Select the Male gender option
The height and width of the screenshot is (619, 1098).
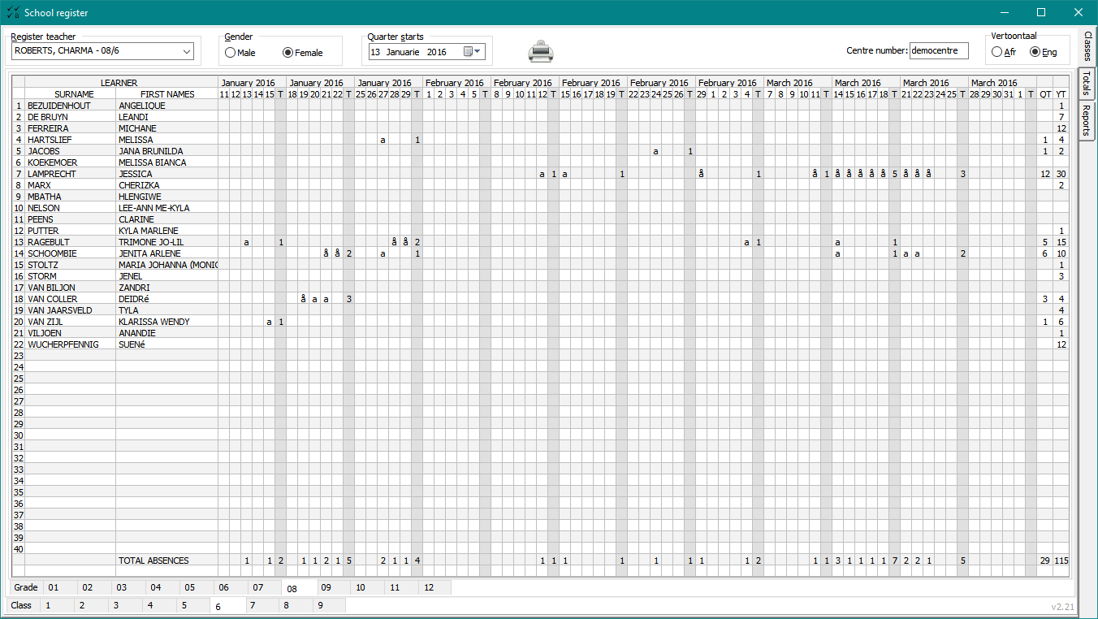[x=231, y=53]
